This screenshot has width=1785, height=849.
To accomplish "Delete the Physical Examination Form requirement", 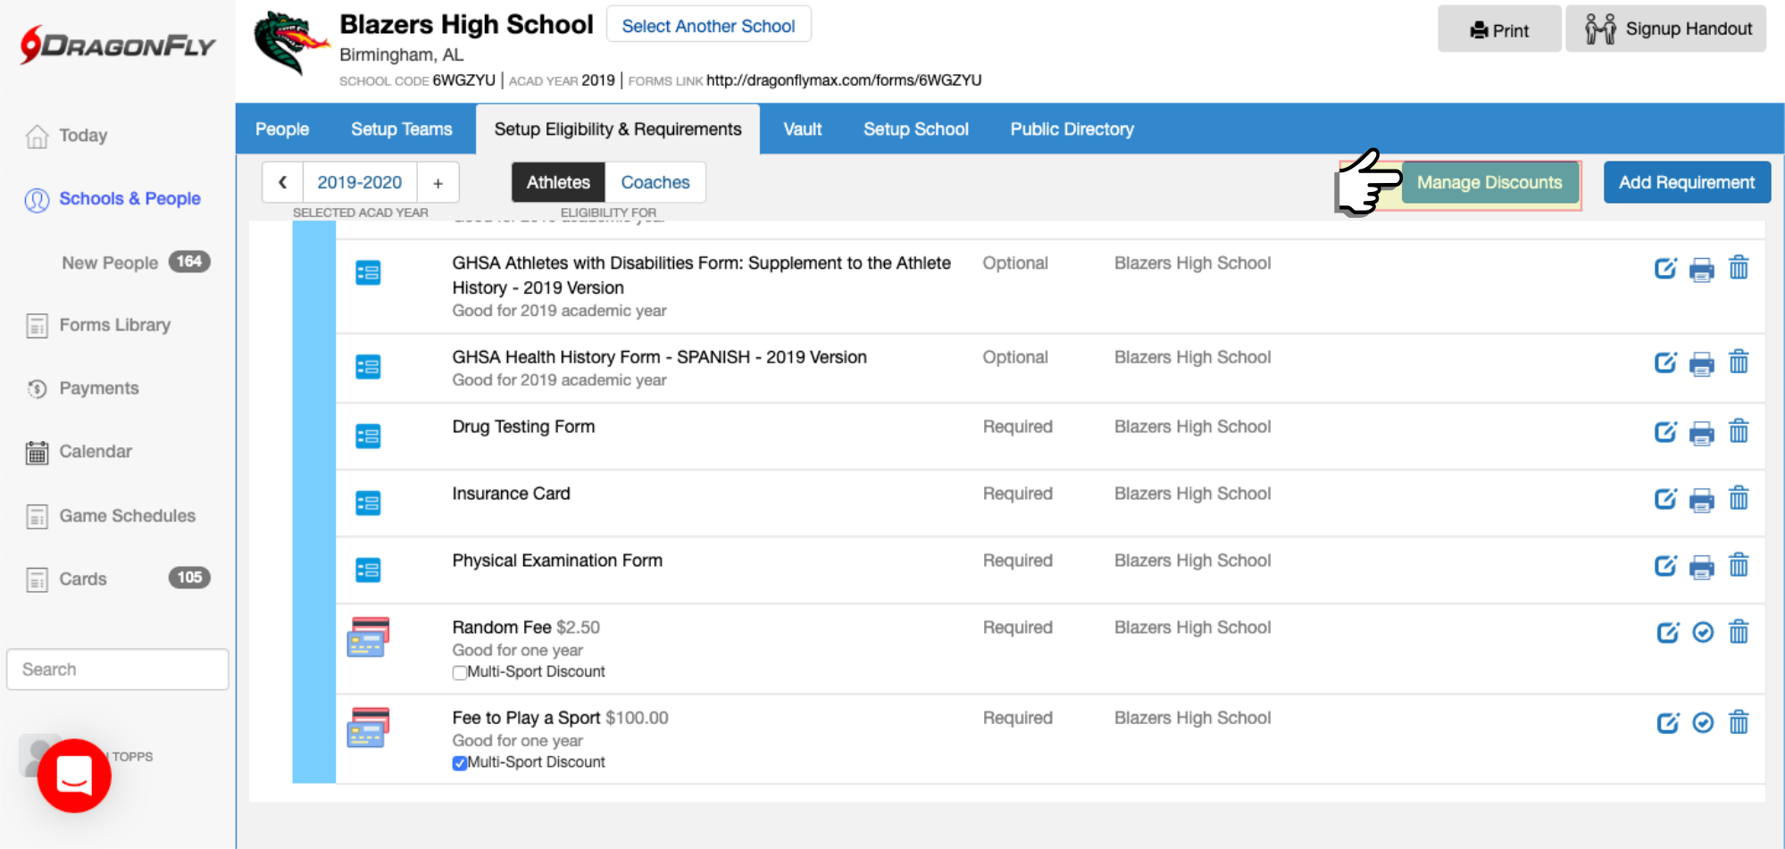I will click(x=1738, y=565).
